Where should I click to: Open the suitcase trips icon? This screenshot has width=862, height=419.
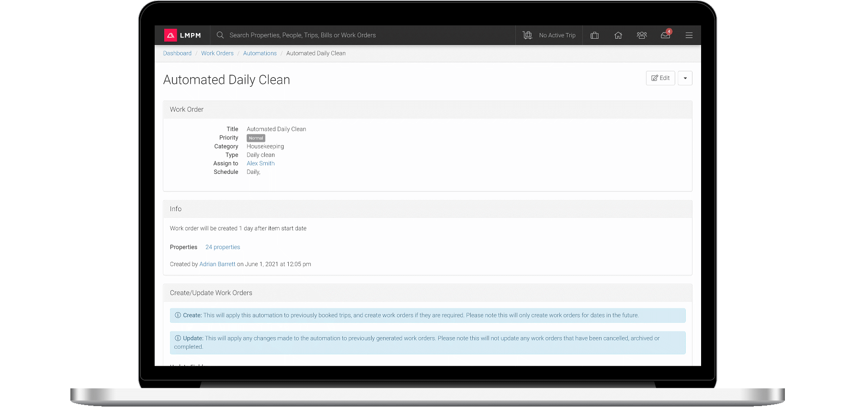(595, 35)
